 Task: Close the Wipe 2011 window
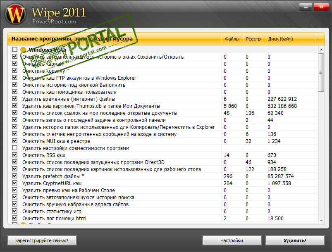click(x=321, y=7)
